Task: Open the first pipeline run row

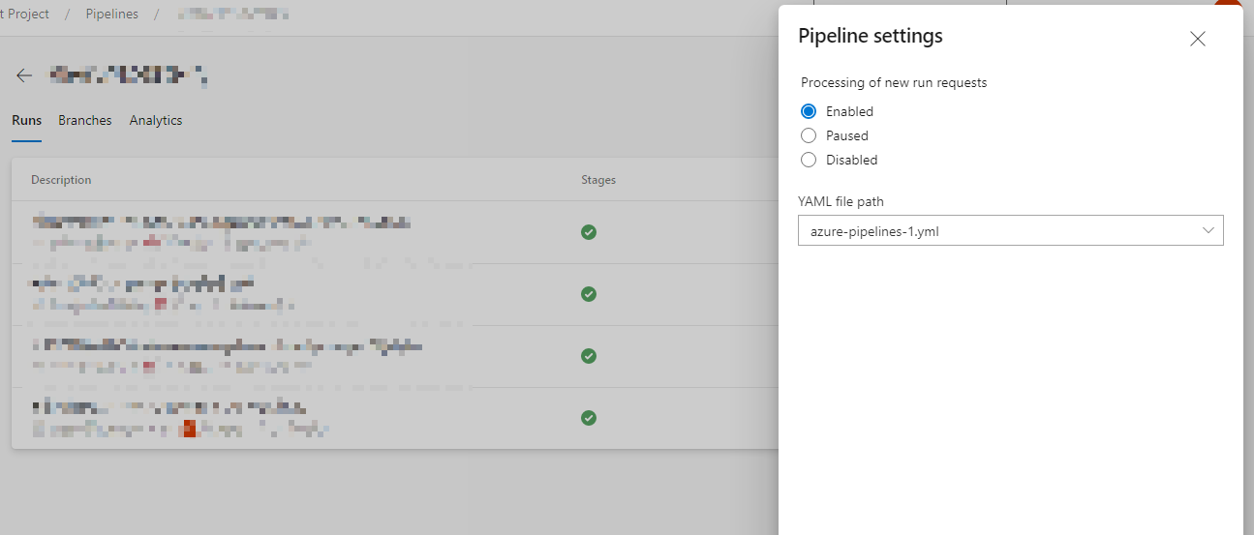Action: pos(223,232)
